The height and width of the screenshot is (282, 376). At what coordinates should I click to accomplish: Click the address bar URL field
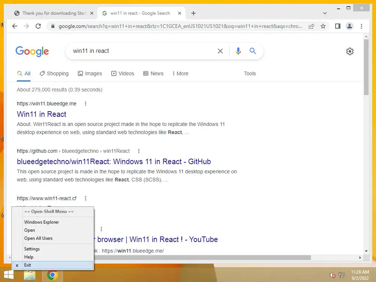(x=180, y=26)
